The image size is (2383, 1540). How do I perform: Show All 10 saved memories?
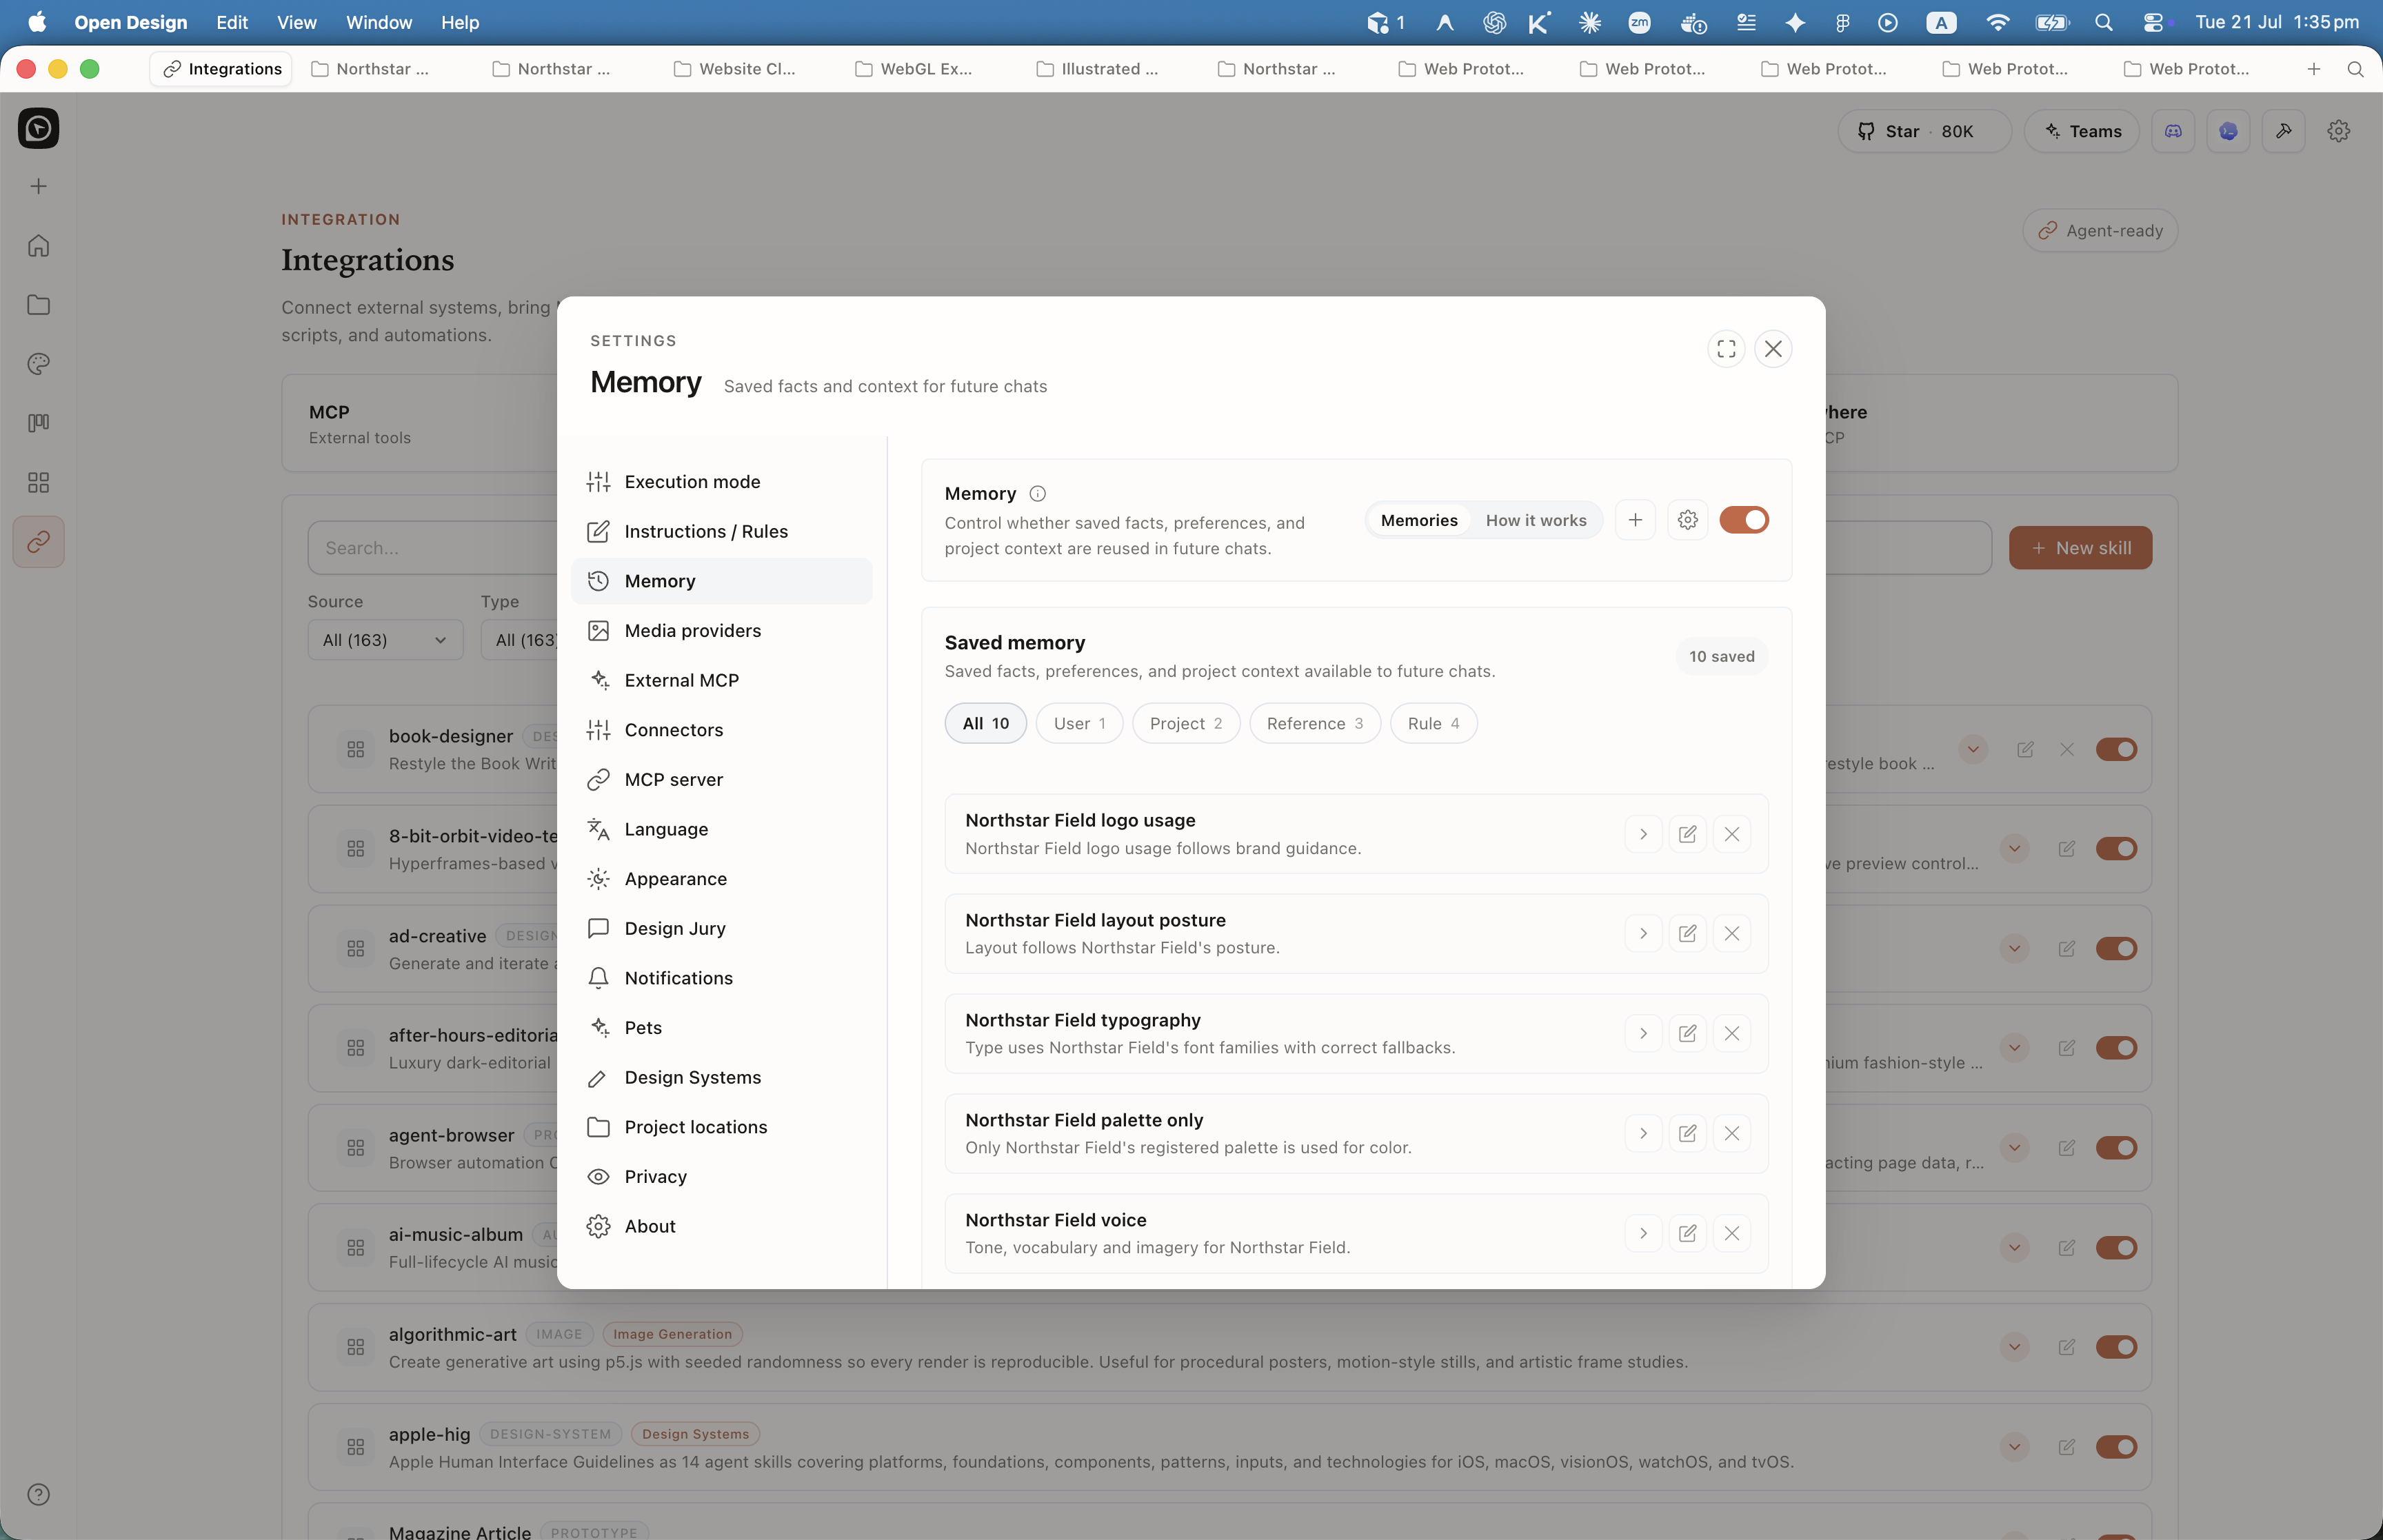point(985,723)
